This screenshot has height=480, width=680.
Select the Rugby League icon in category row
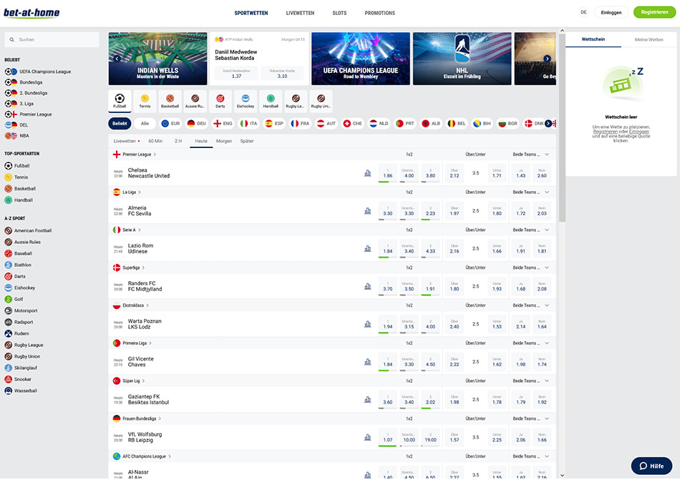296,101
